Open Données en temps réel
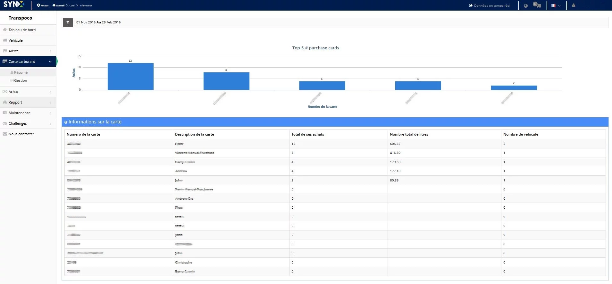 (490, 5)
